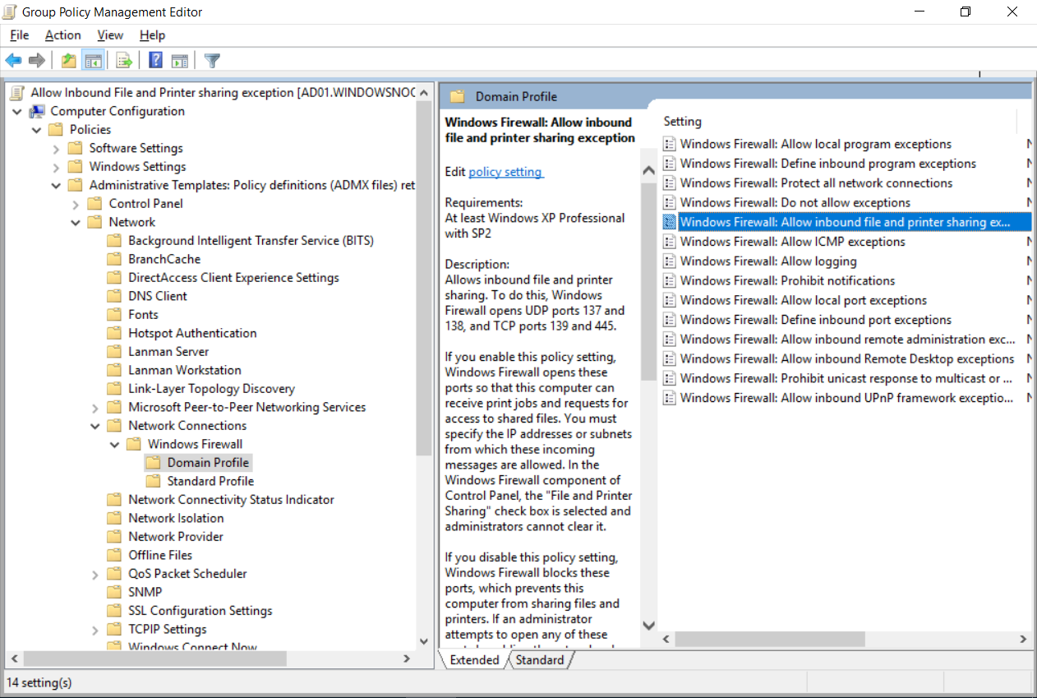Open the Action menu
1037x698 pixels.
point(63,35)
